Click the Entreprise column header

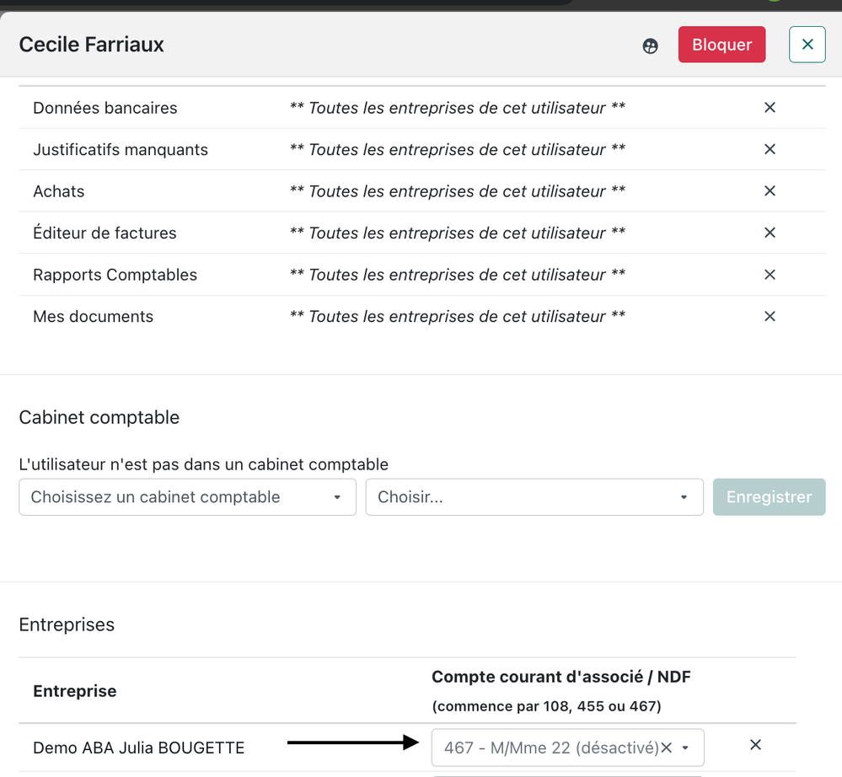click(x=75, y=691)
